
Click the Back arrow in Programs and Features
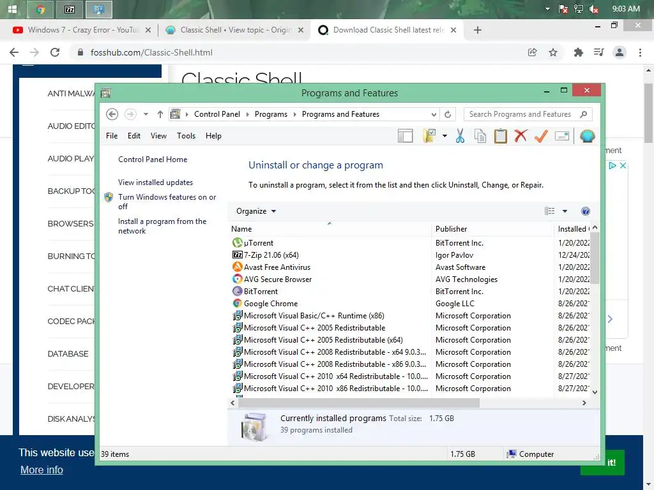pyautogui.click(x=112, y=114)
